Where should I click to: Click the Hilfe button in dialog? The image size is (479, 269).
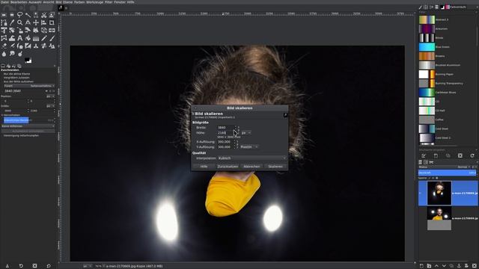click(x=204, y=167)
